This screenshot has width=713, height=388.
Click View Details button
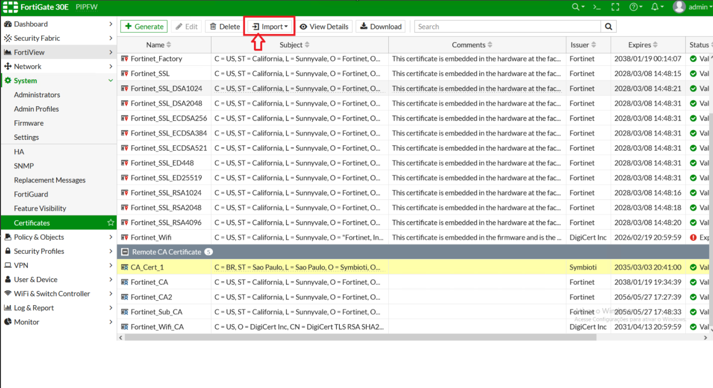(324, 27)
